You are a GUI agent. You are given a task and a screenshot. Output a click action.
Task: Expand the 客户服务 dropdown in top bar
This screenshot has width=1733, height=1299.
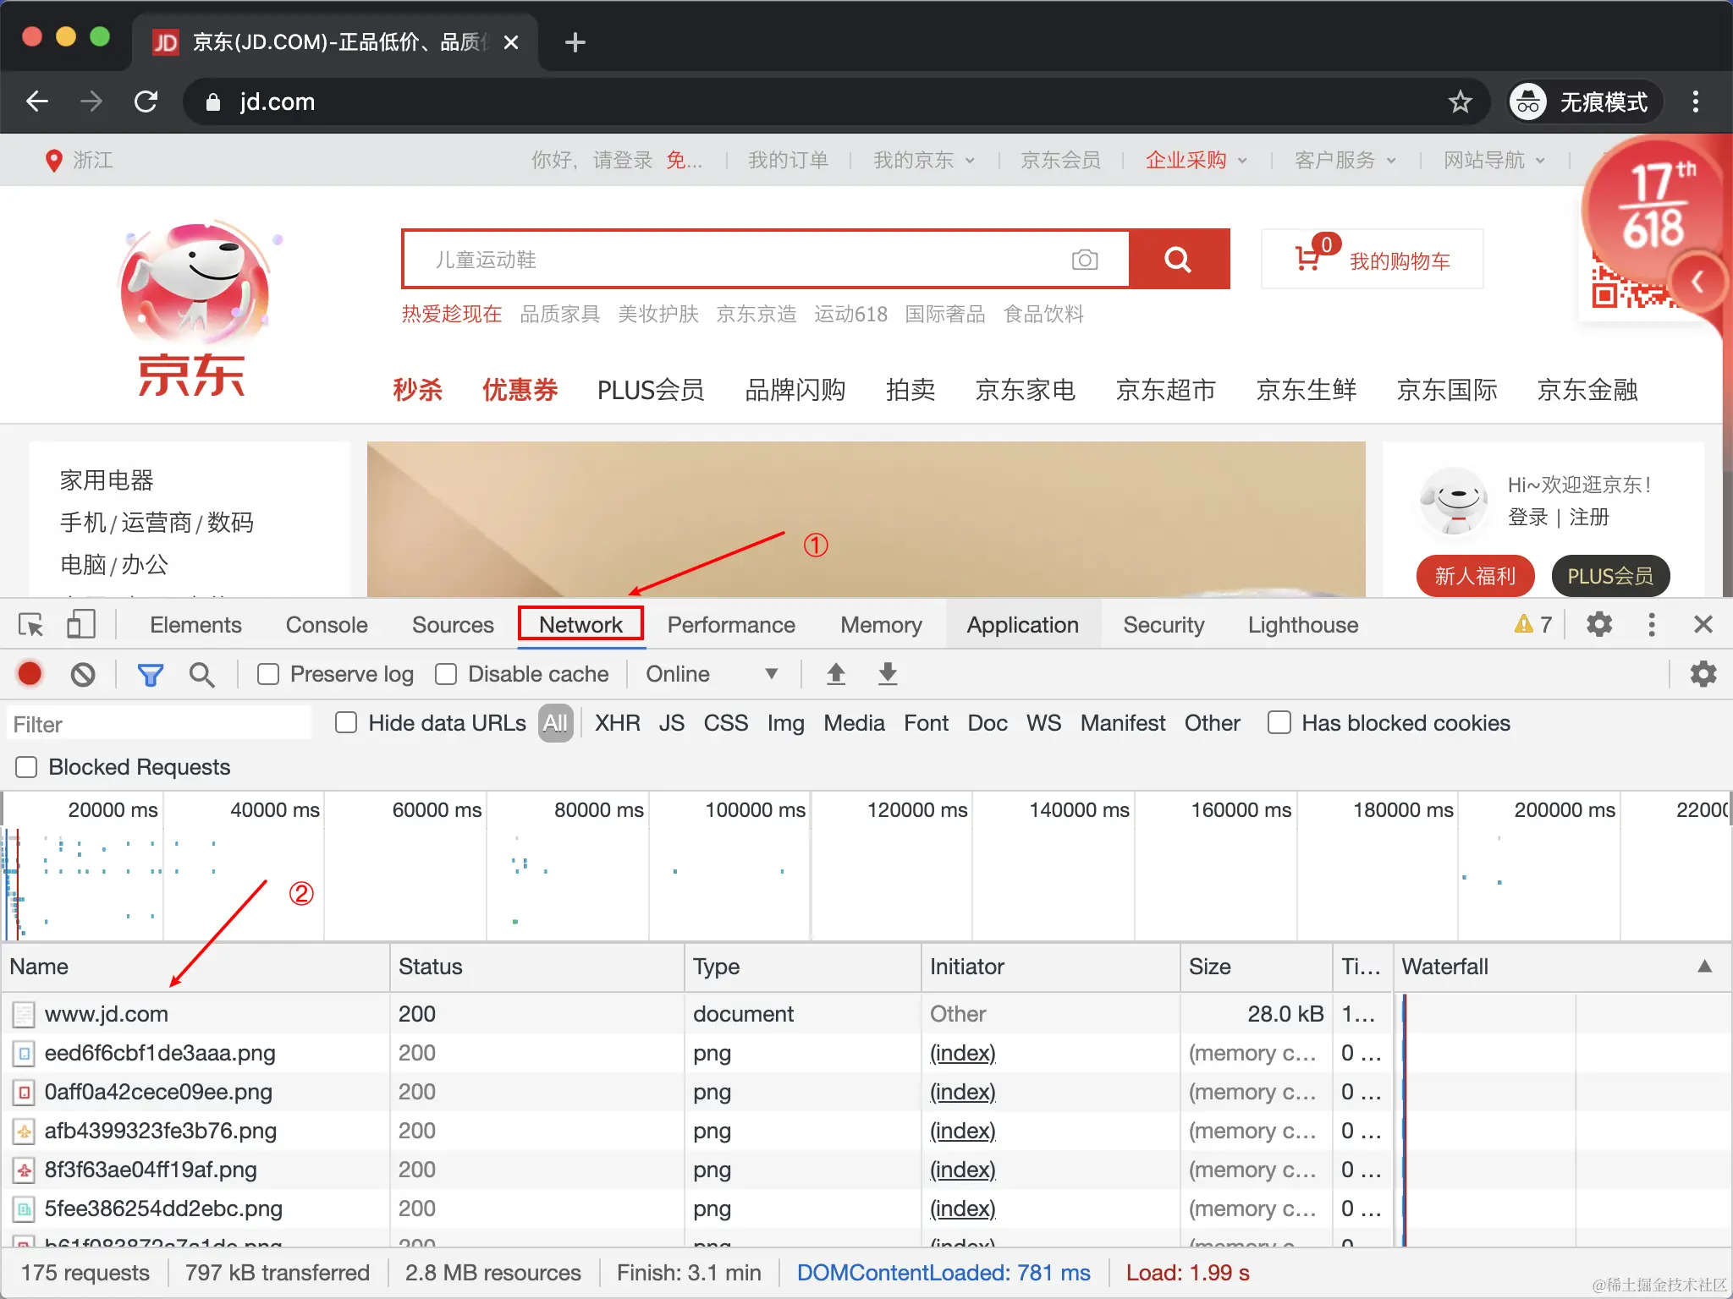coord(1345,160)
